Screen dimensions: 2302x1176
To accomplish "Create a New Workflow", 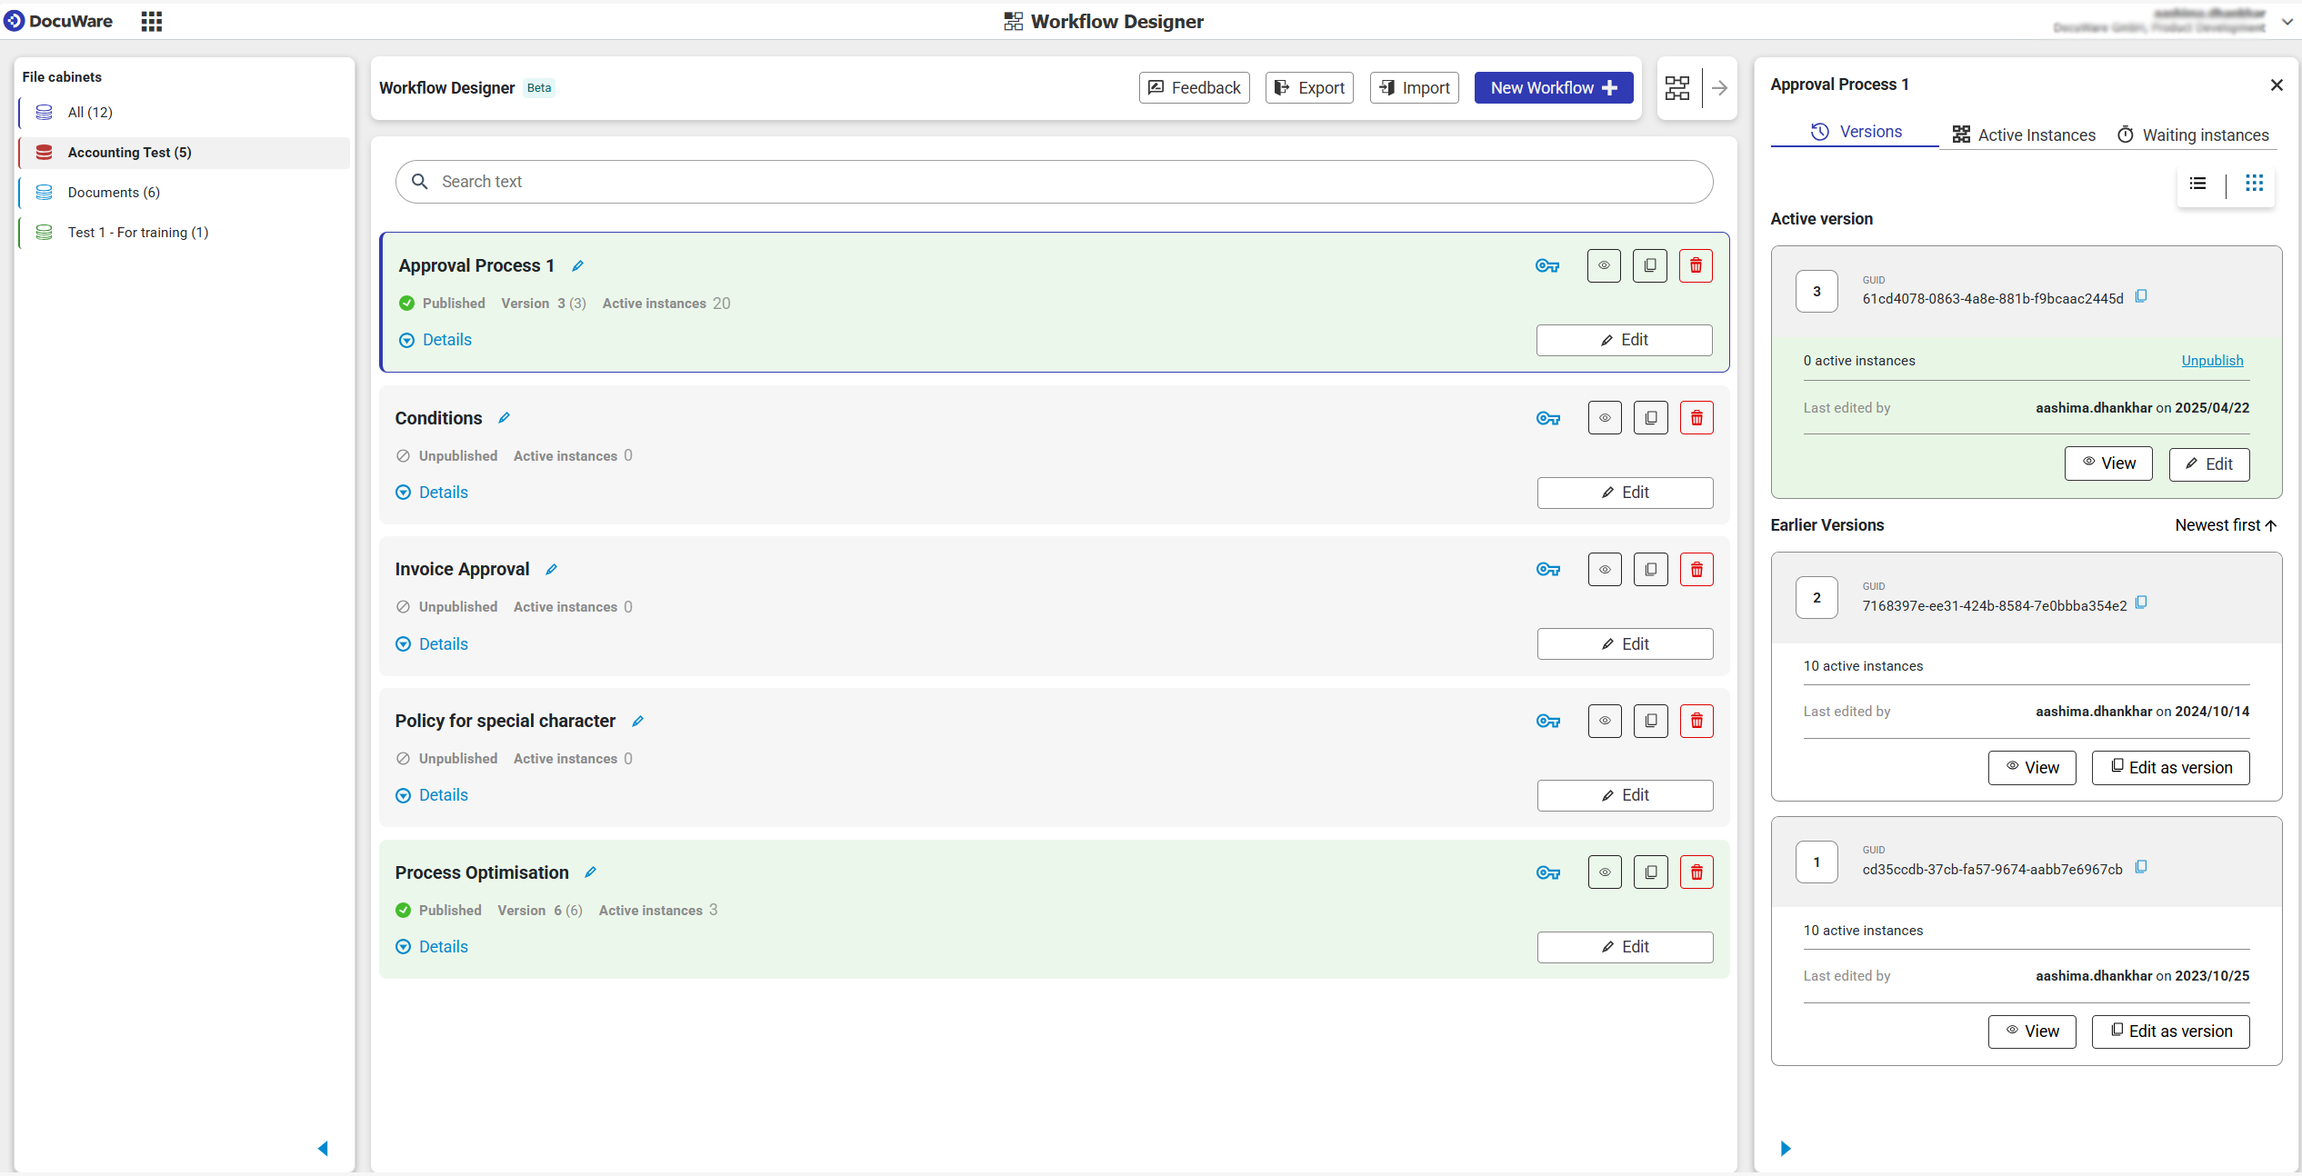I will point(1553,87).
